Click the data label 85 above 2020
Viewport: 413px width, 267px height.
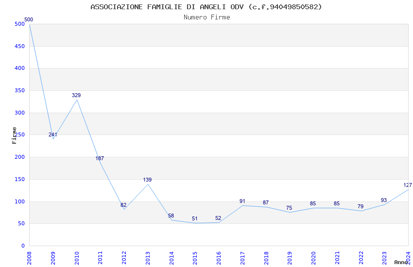pyautogui.click(x=313, y=203)
